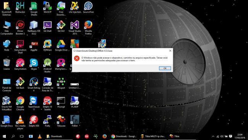
Task: Open the taskbar clock and date
Action: coord(240,136)
